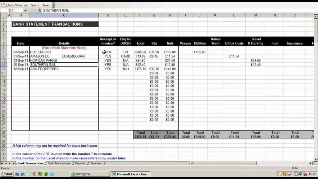This screenshot has width=318, height=179.
Task: Click the previous-sheet navigation arrow icon
Action: point(6,163)
